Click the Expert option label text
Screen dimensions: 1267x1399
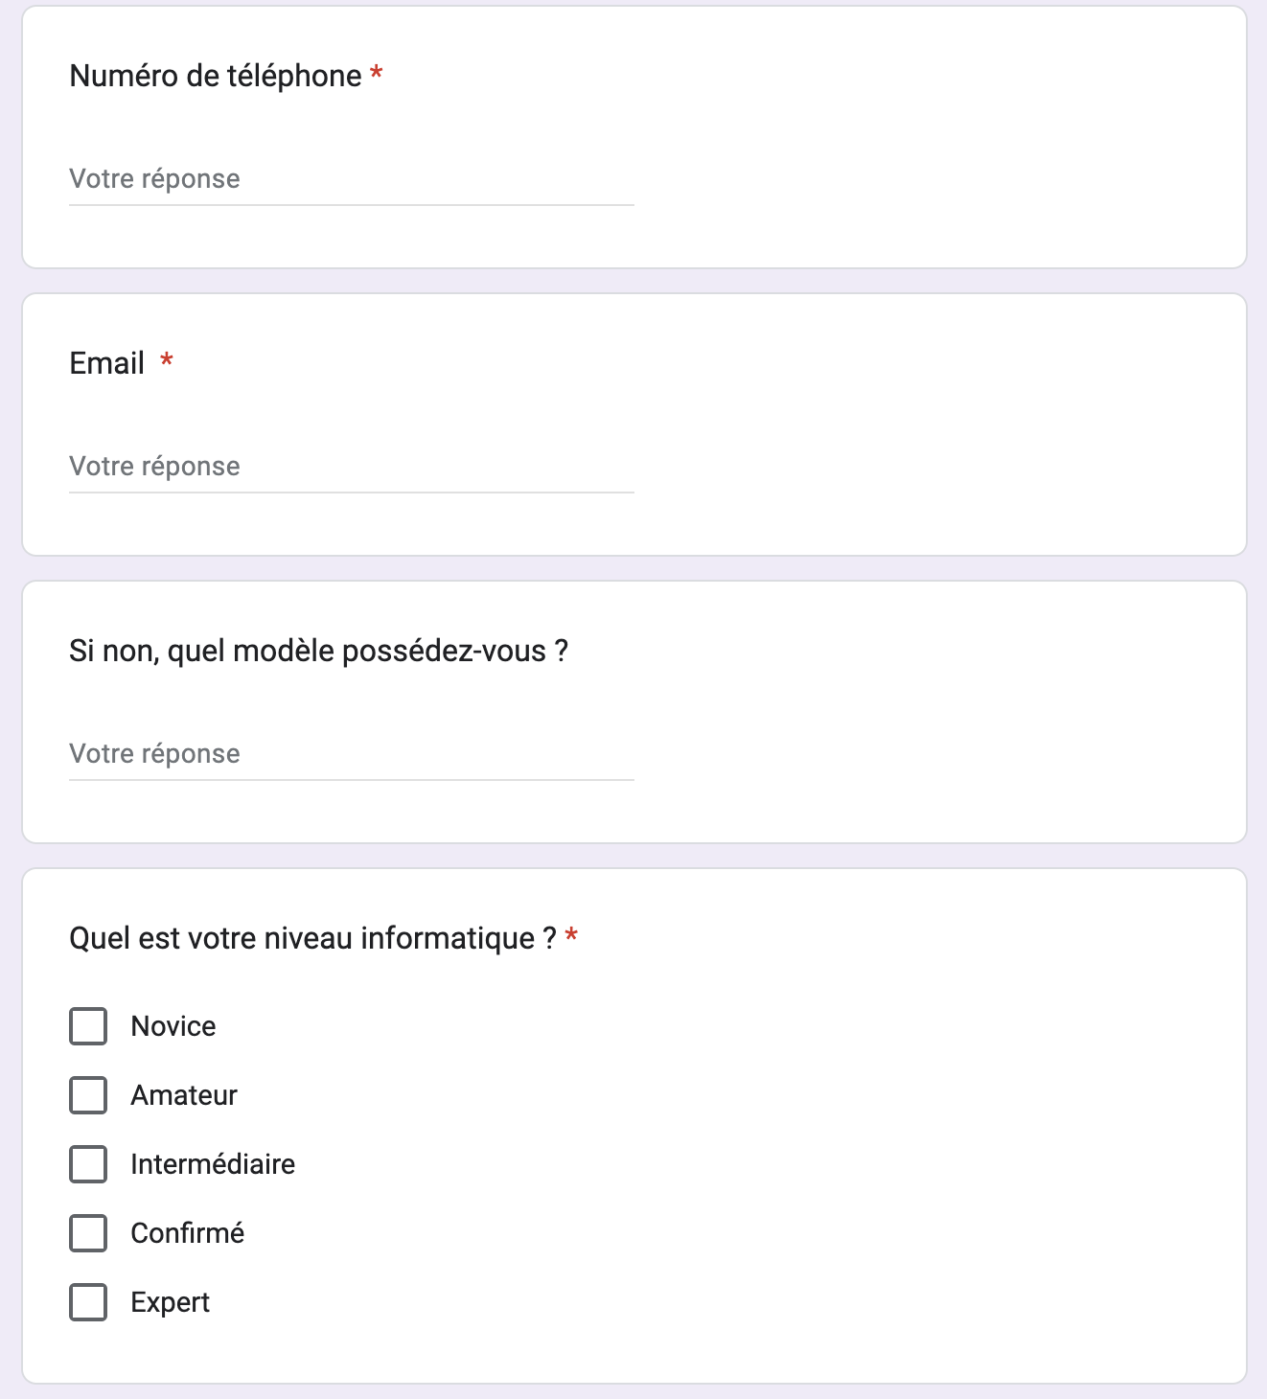(x=171, y=1302)
